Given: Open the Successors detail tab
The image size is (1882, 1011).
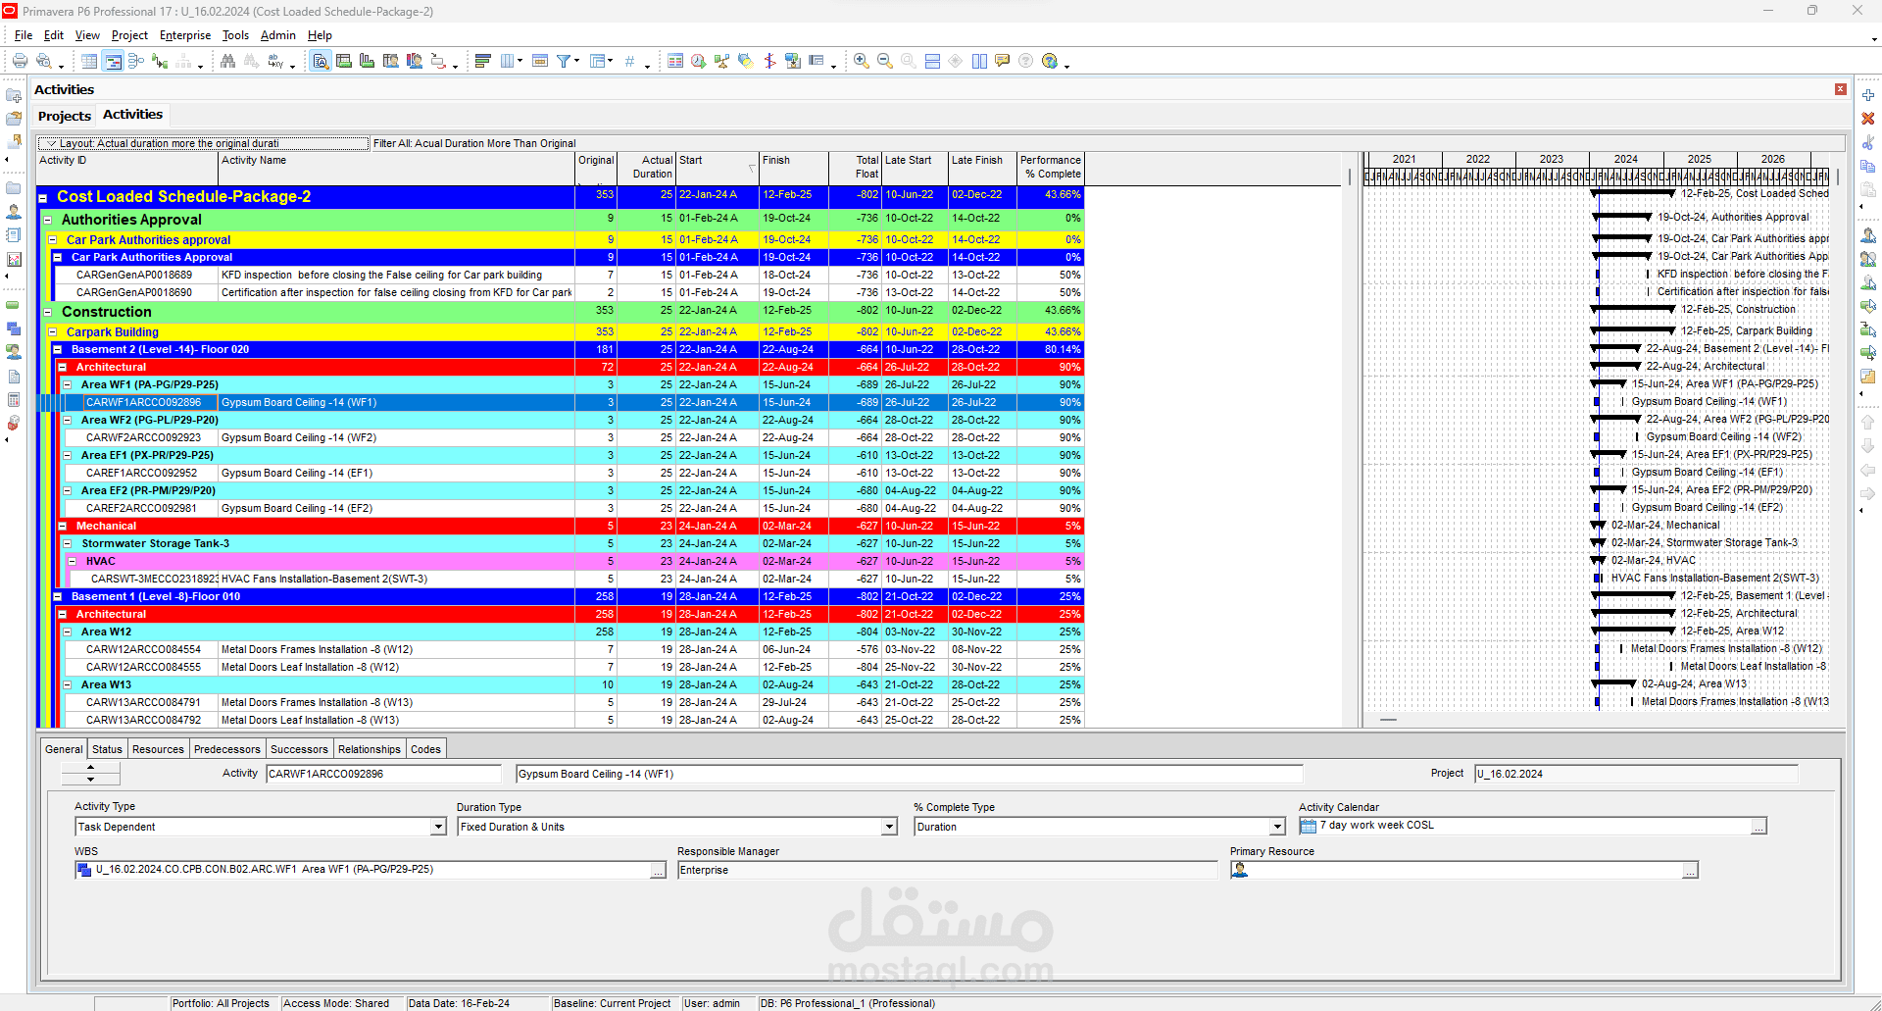Looking at the screenshot, I should (299, 749).
